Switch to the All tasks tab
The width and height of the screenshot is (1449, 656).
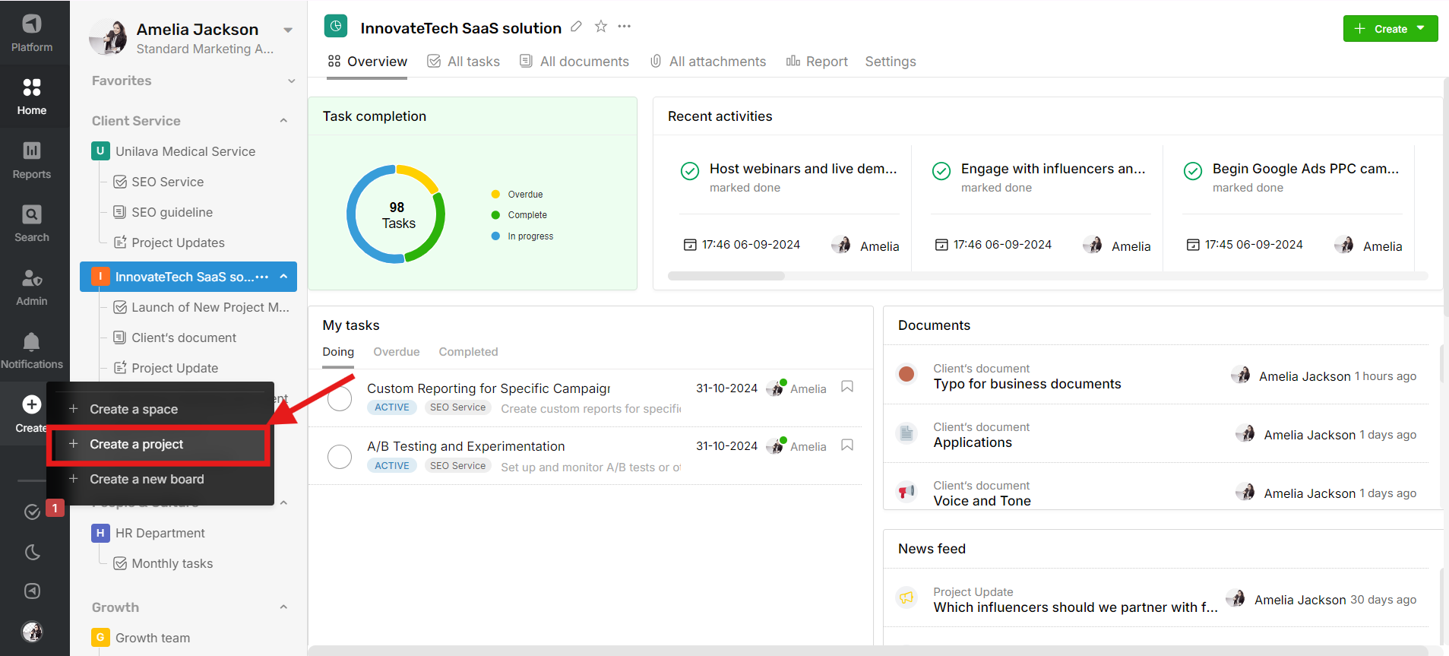[x=463, y=62]
